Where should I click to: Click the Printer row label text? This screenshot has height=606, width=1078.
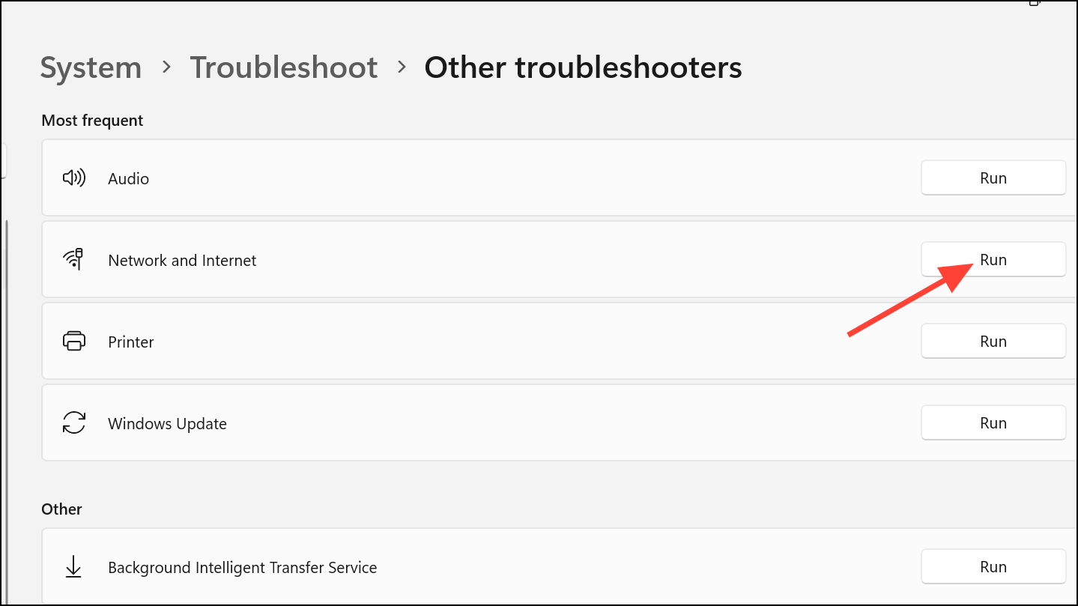coord(131,342)
